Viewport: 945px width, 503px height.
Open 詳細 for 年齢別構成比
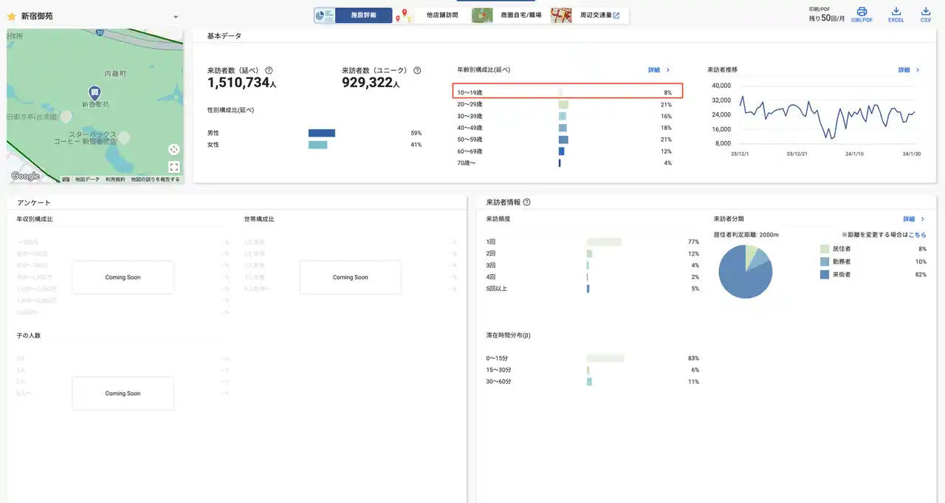656,69
